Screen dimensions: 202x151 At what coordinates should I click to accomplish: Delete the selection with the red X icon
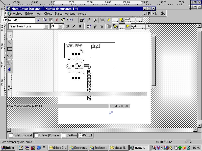click(57, 20)
